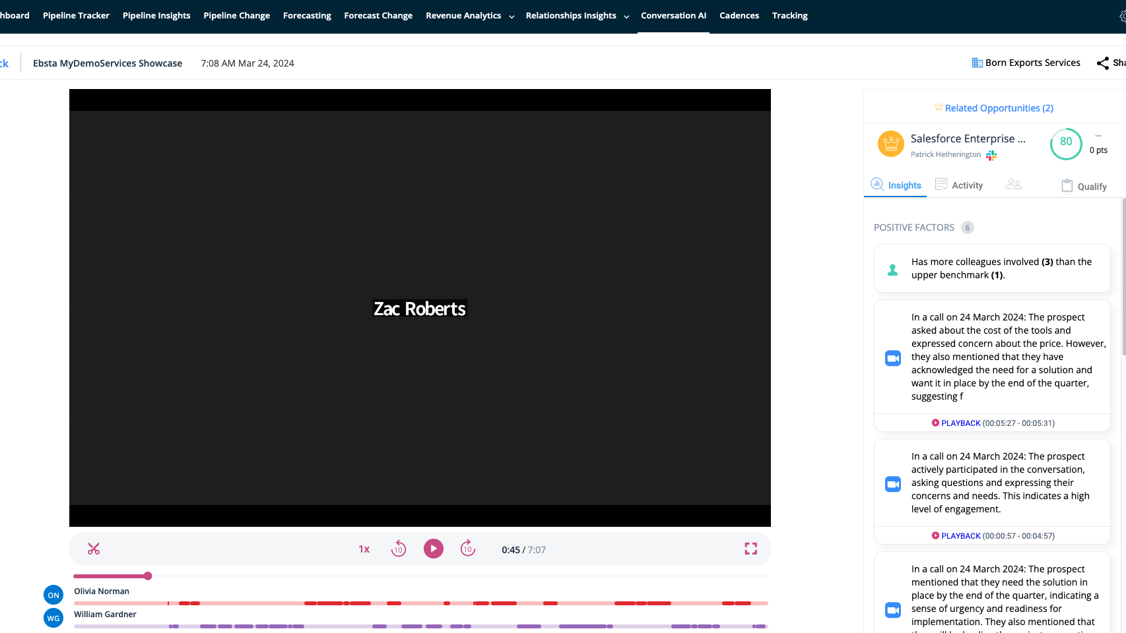Image resolution: width=1126 pixels, height=633 pixels.
Task: Open the playback speed 1x selector
Action: pyautogui.click(x=364, y=549)
